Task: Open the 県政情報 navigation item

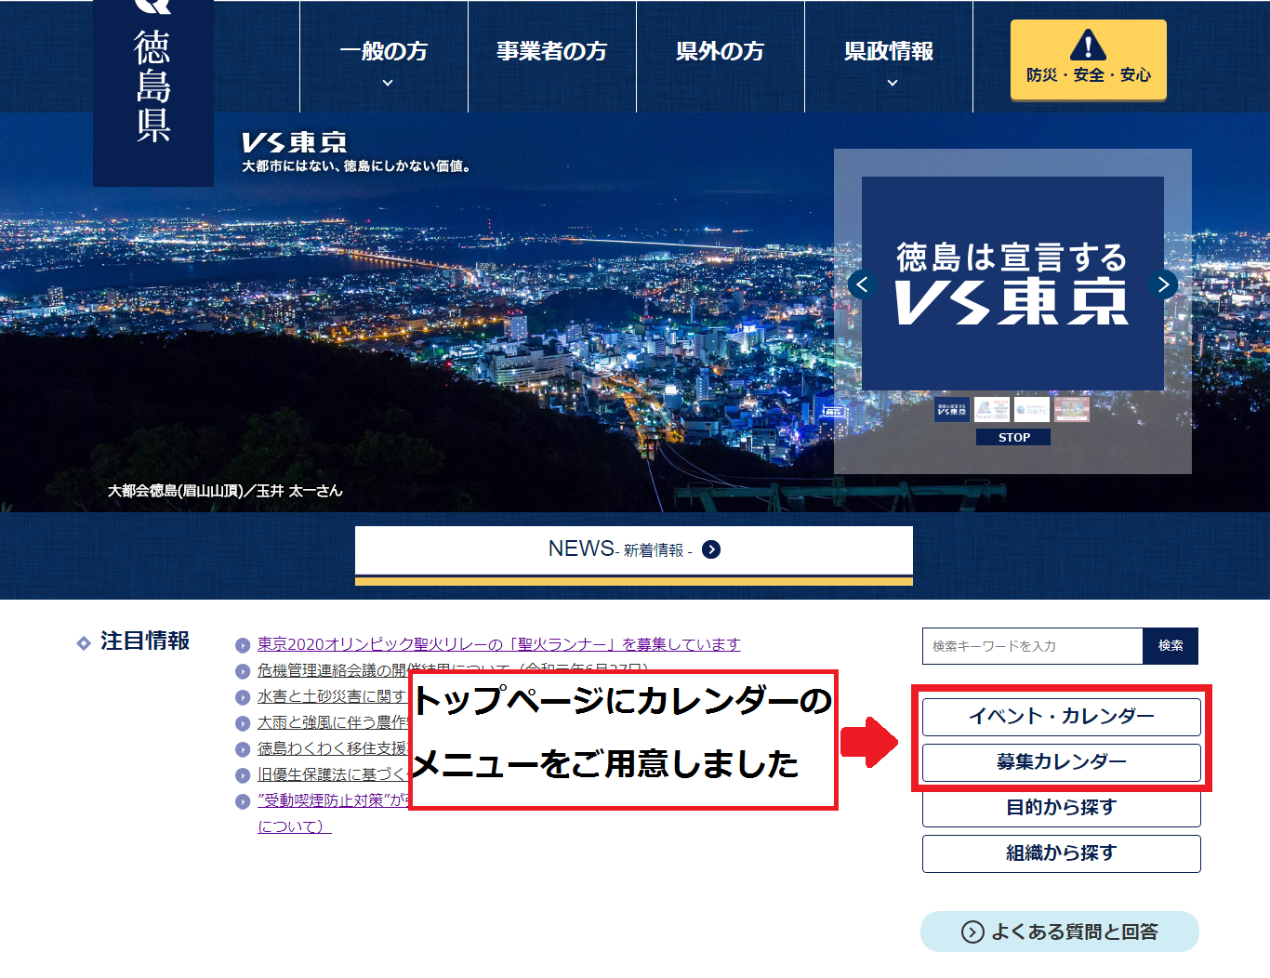Action: [889, 58]
